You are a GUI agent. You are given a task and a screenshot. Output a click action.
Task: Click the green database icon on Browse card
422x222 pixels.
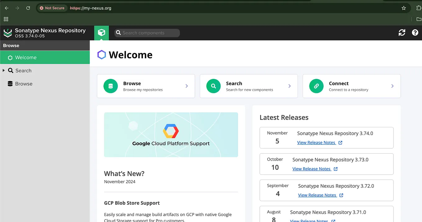(110, 86)
